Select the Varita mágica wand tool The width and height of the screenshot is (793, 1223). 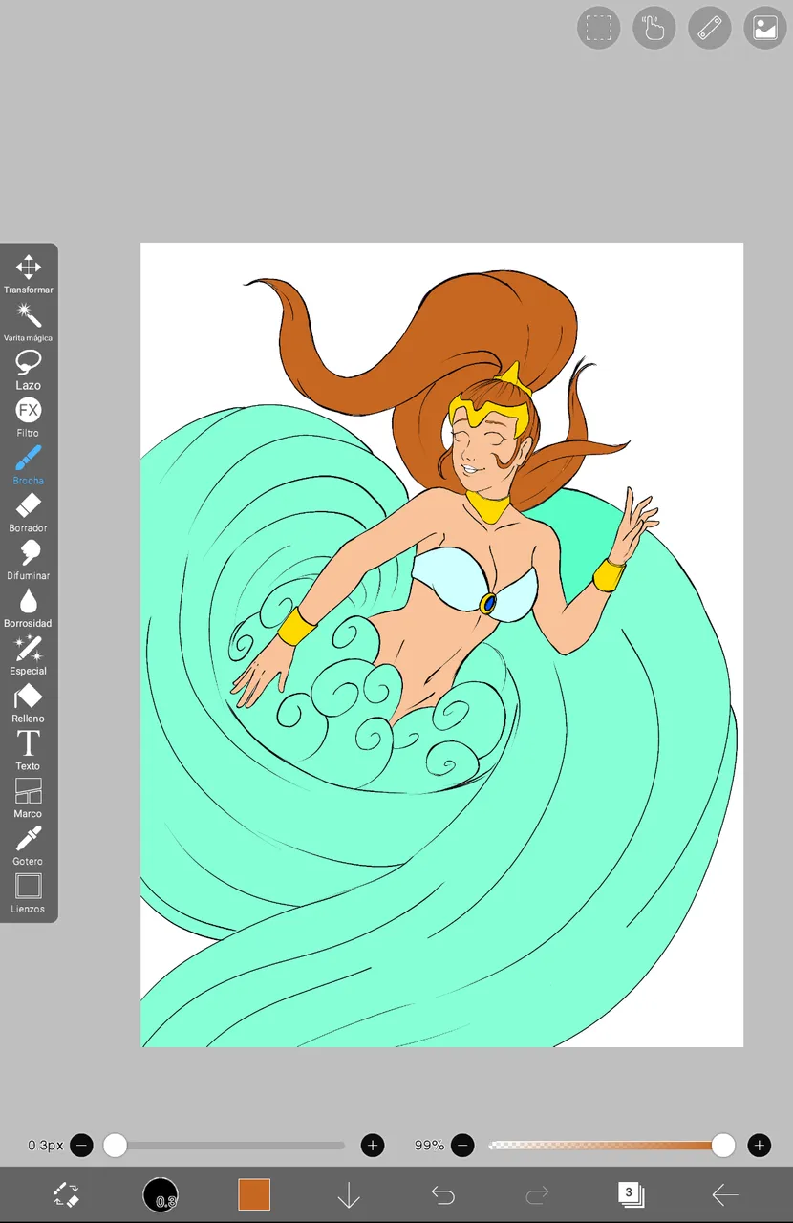pos(28,322)
